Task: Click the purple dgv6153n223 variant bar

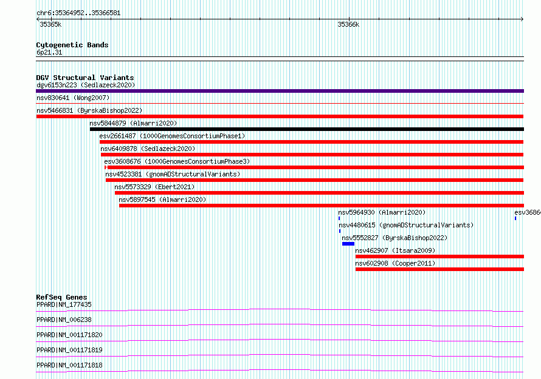Action: [x=280, y=91]
